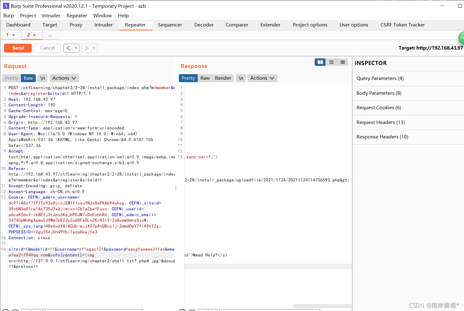Click the Burp Suite logo in title bar
Screen dimensions: 464x311
coord(6,6)
